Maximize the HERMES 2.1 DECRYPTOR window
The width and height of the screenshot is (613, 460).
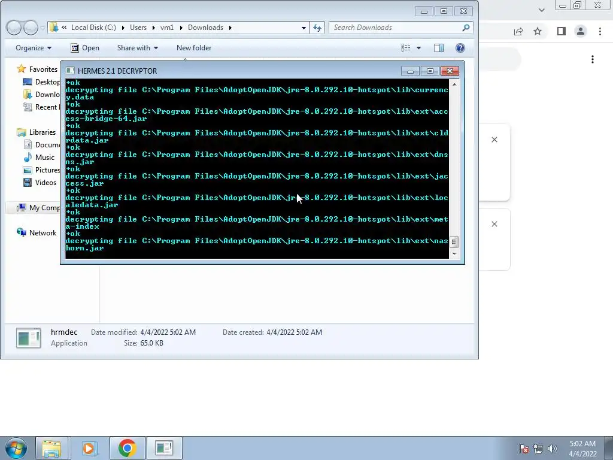430,71
